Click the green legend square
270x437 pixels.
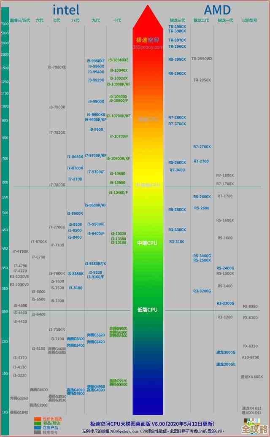point(38,424)
